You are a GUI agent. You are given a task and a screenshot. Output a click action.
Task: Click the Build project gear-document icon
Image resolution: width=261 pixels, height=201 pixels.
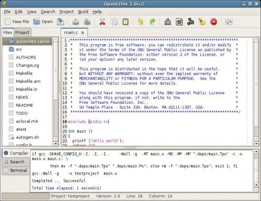[179, 22]
